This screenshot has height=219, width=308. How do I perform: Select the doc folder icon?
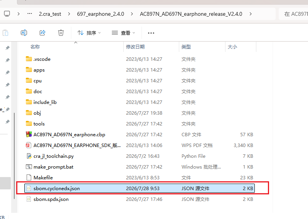[29, 91]
